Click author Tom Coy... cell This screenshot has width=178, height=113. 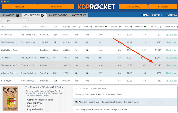click(x=45, y=73)
